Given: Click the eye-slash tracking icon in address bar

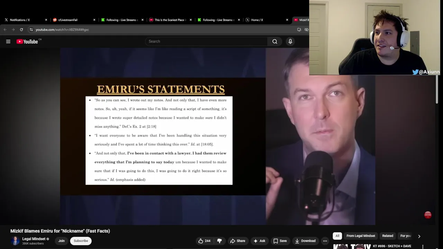Looking at the screenshot, I should click(306, 30).
